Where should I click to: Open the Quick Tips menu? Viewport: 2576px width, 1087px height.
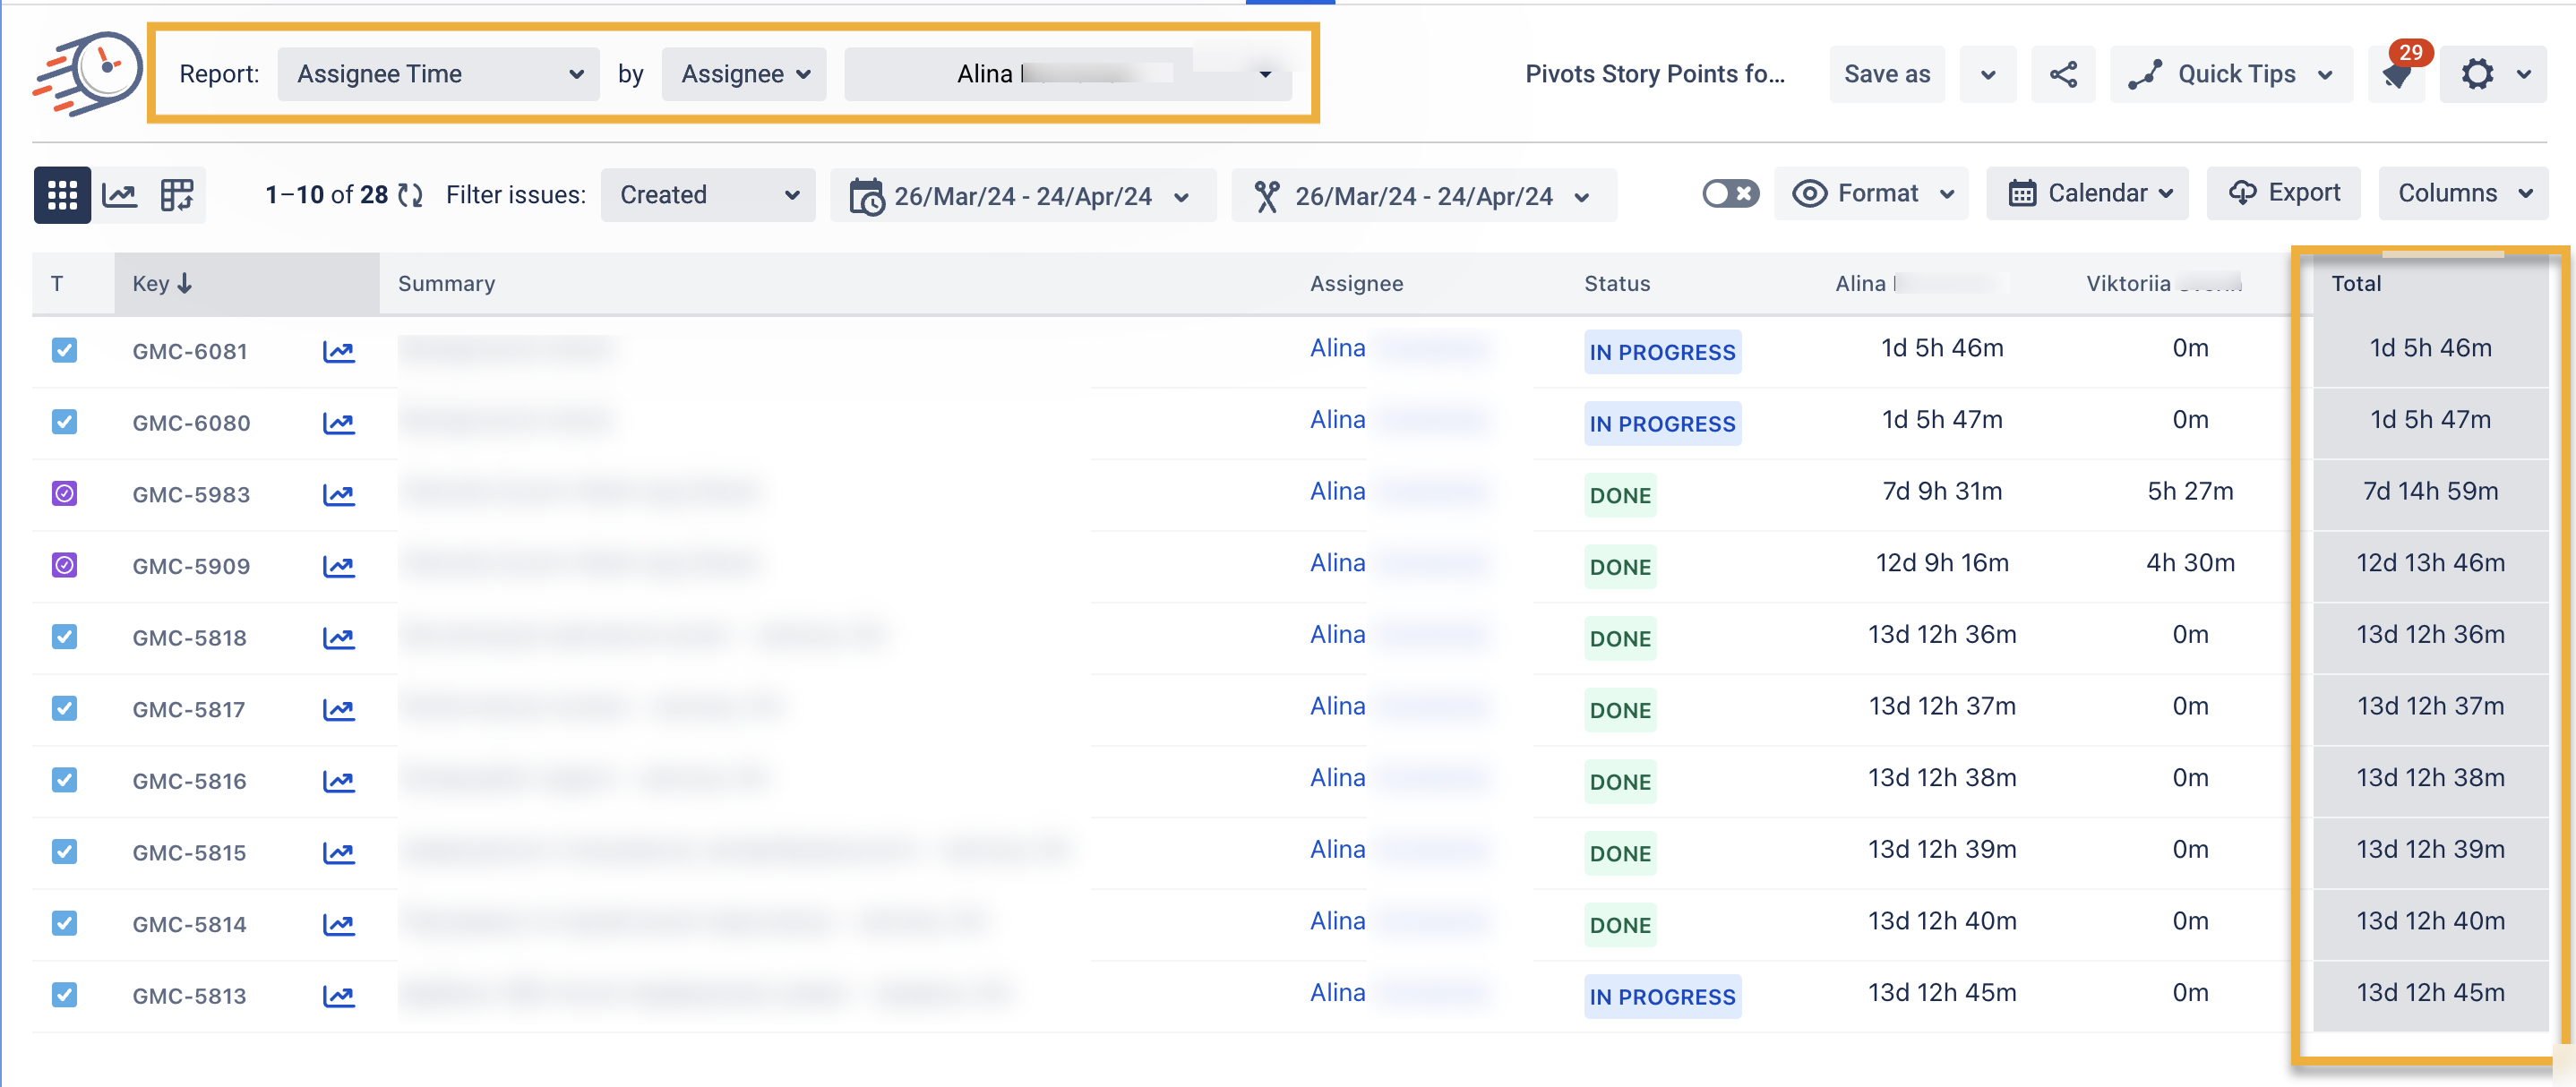point(2231,73)
